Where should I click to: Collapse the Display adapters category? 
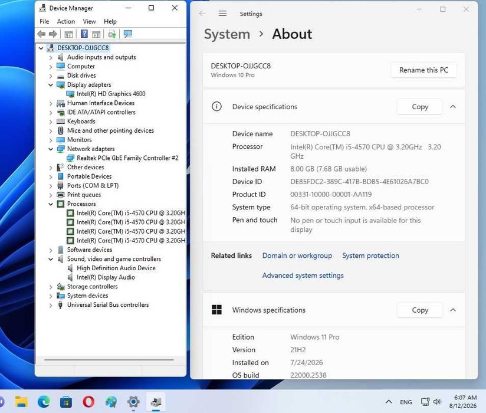click(x=51, y=85)
